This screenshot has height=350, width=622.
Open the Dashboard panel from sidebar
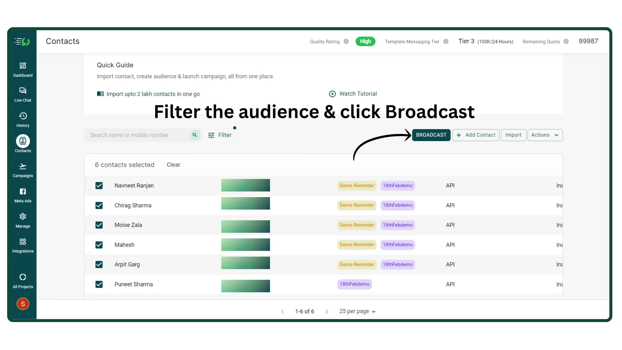click(23, 69)
